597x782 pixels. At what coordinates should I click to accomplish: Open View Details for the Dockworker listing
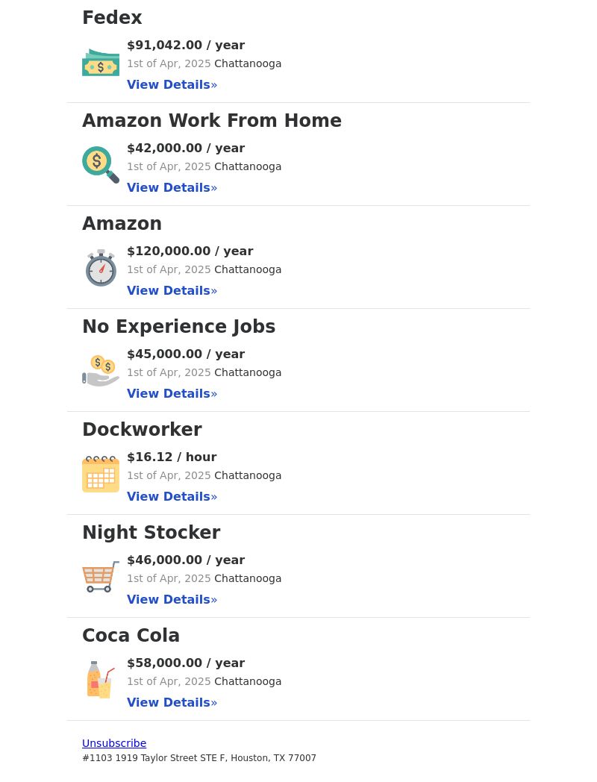click(x=172, y=497)
